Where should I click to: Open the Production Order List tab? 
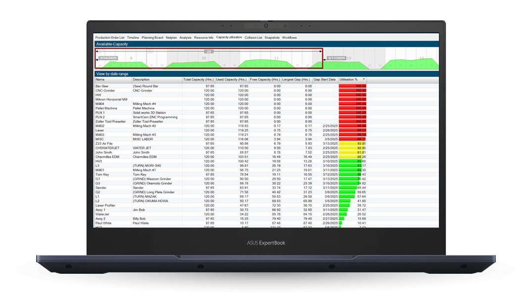click(x=110, y=38)
